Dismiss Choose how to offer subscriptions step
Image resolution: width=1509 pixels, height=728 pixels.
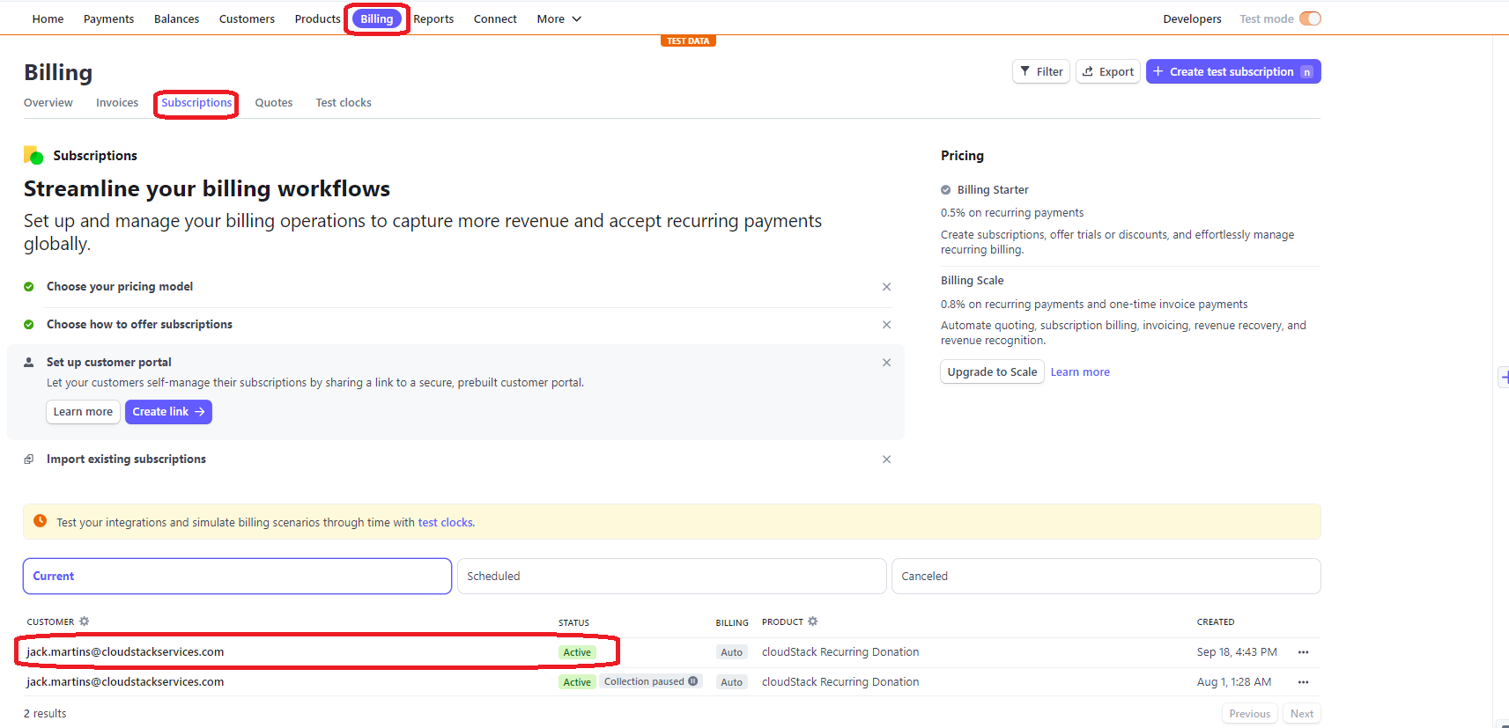pyautogui.click(x=887, y=325)
